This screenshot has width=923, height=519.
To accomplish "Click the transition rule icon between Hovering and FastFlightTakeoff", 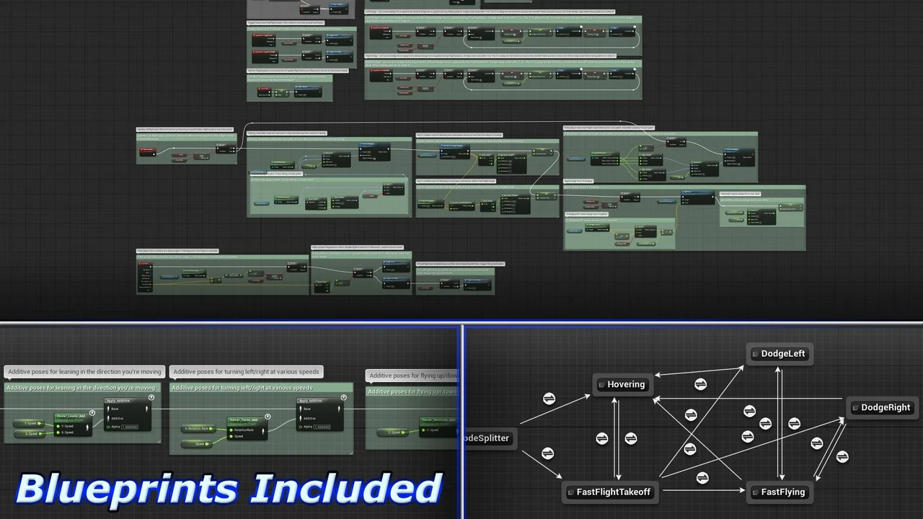I will click(x=602, y=439).
